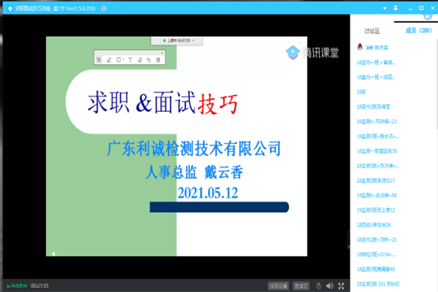Image resolution: width=438 pixels, height=292 pixels.
Task: Click the green network status indicator
Action: pyautogui.click(x=17, y=286)
